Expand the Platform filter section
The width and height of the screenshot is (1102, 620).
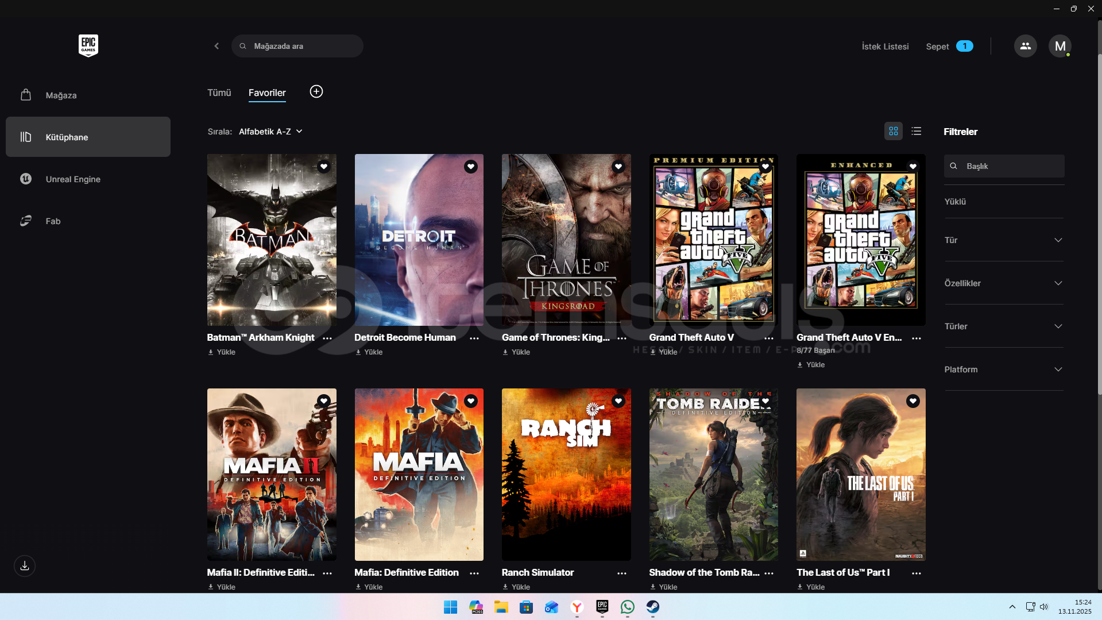(1003, 369)
